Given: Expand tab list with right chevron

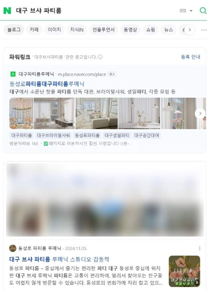Looking at the screenshot, I should [190, 30].
